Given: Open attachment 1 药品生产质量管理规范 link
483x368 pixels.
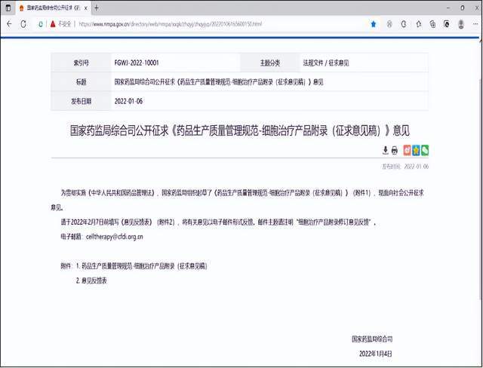Looking at the screenshot, I should coord(143,267).
